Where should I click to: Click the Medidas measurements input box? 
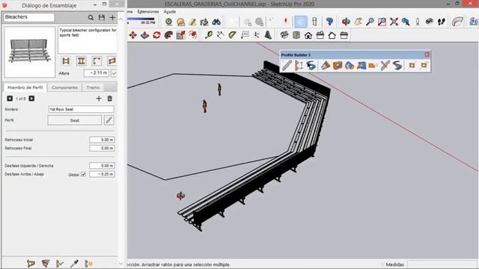(442, 265)
